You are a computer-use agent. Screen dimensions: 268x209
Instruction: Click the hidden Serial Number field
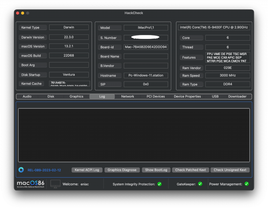(146, 37)
